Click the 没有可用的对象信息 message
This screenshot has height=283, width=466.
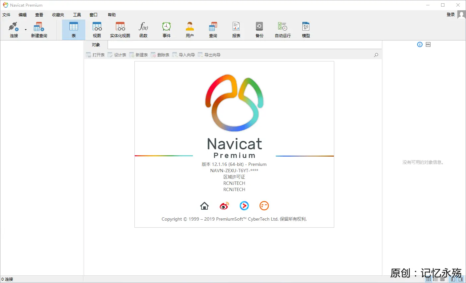coord(423,162)
